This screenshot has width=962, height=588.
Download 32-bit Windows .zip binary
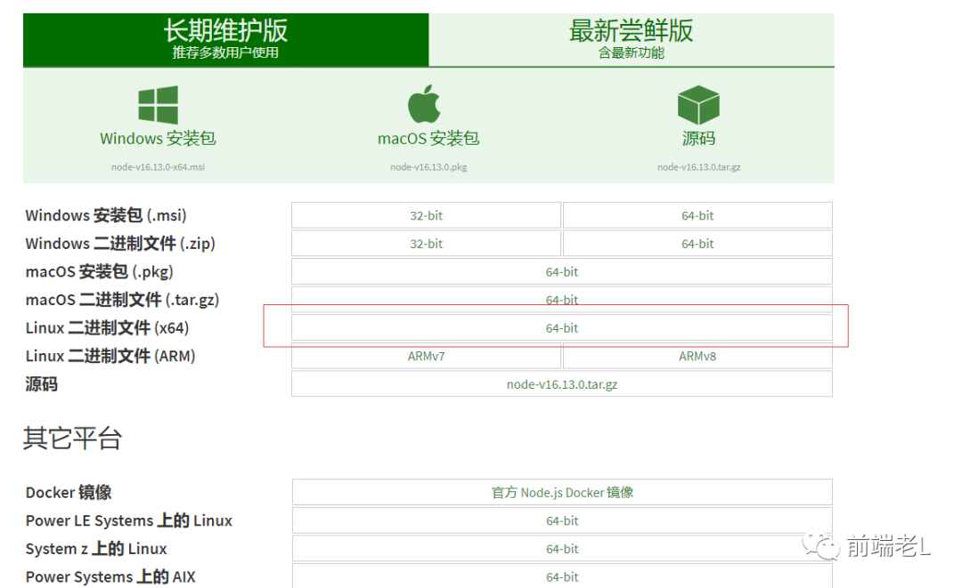[x=427, y=244]
